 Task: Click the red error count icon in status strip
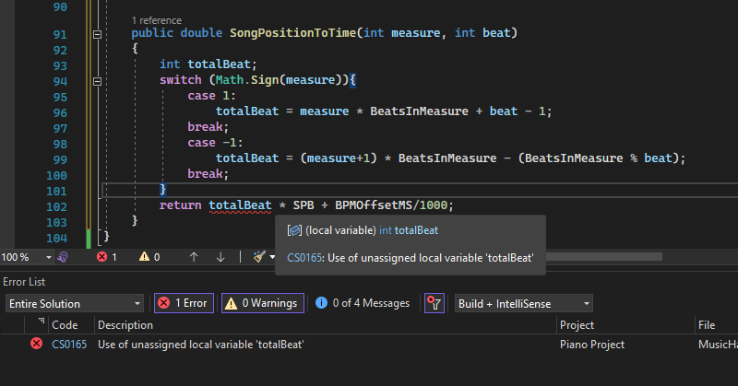[102, 257]
